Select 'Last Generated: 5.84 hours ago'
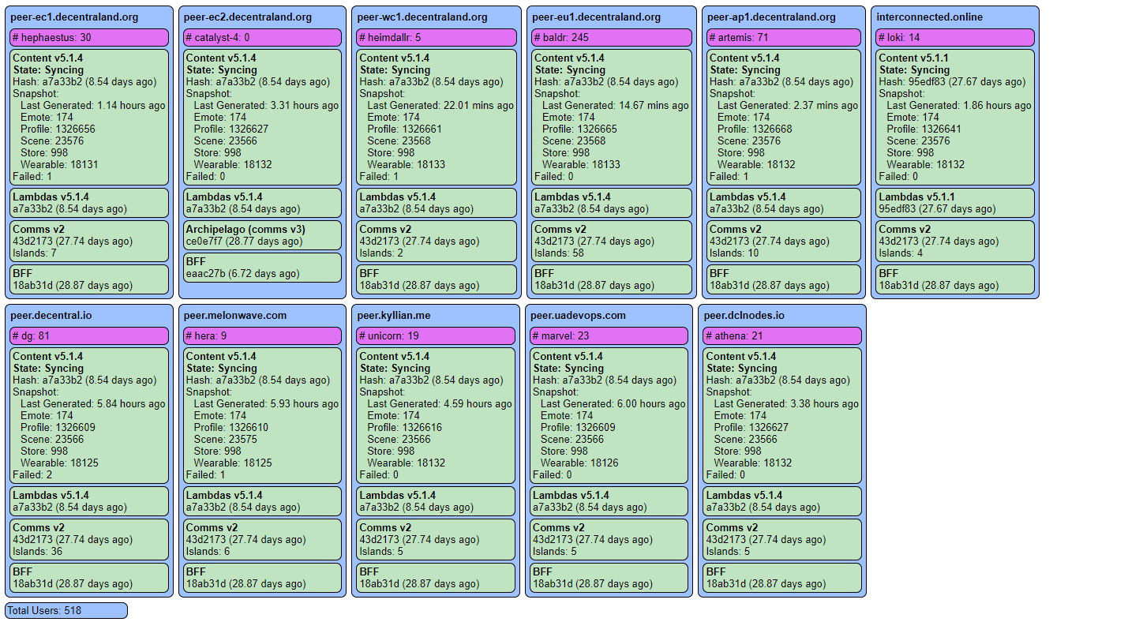The width and height of the screenshot is (1128, 637). (93, 403)
